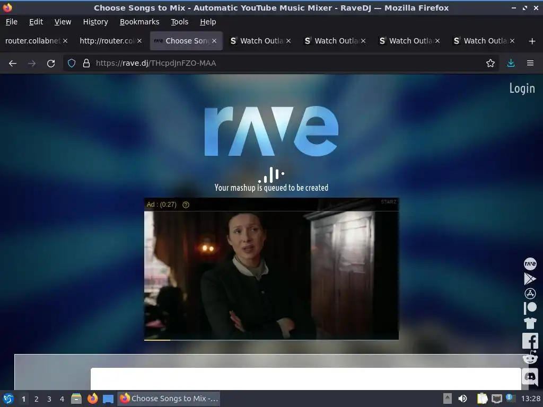Open the File menu
543x407 pixels.
click(12, 22)
